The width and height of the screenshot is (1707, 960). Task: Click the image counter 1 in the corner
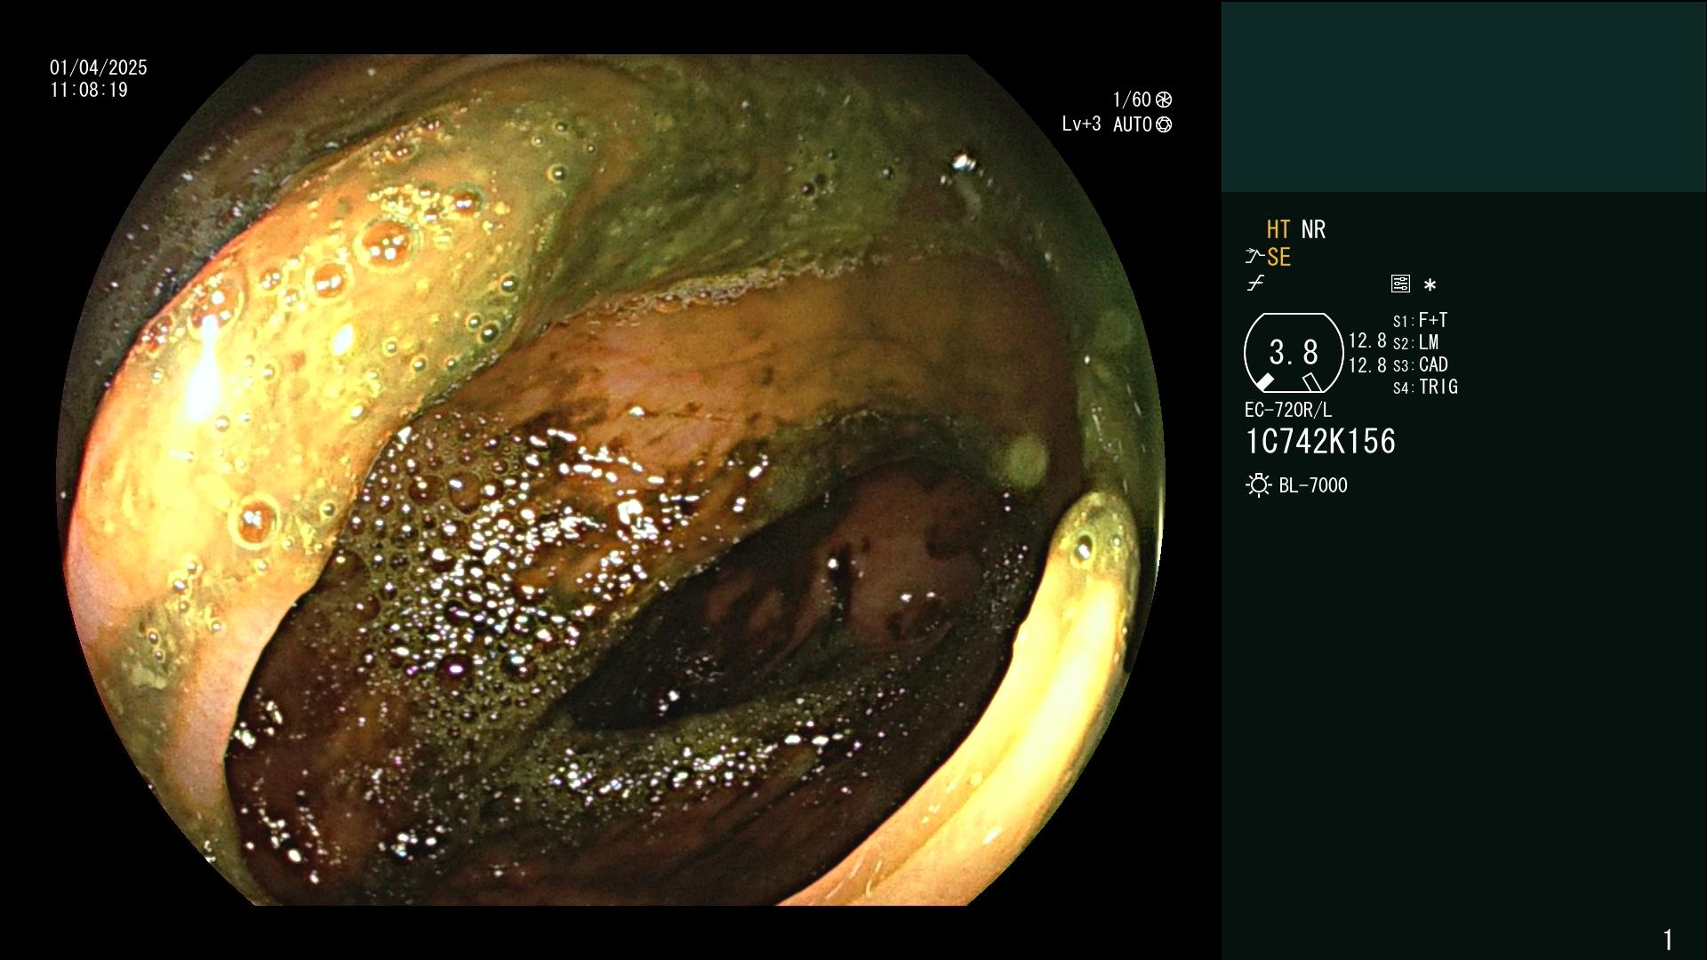tap(1668, 940)
